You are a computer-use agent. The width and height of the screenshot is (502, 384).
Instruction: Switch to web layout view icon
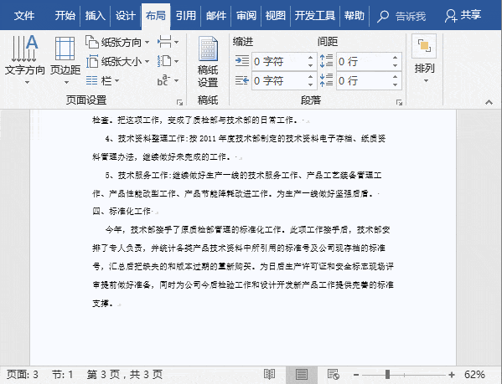tap(334, 374)
